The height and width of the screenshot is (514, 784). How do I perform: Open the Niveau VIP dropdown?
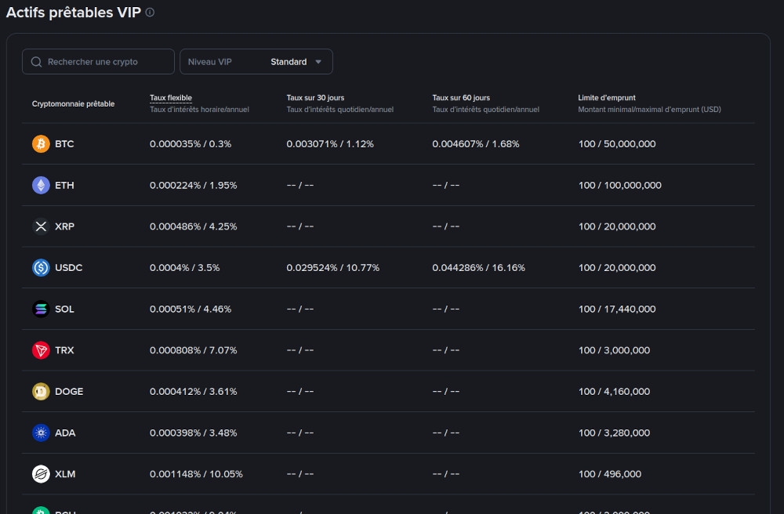tap(256, 62)
